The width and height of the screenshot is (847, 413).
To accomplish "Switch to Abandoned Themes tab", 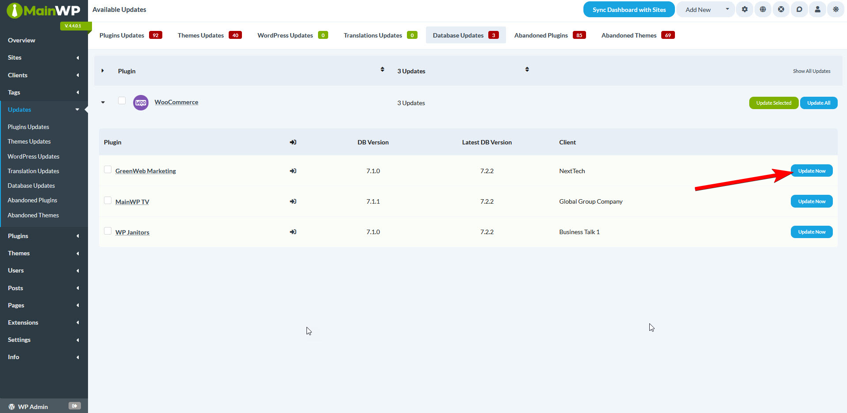I will pyautogui.click(x=638, y=35).
